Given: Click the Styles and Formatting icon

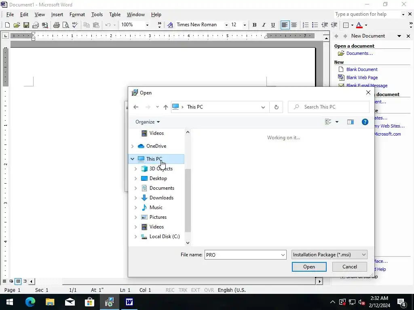Looking at the screenshot, I should pyautogui.click(x=170, y=25).
